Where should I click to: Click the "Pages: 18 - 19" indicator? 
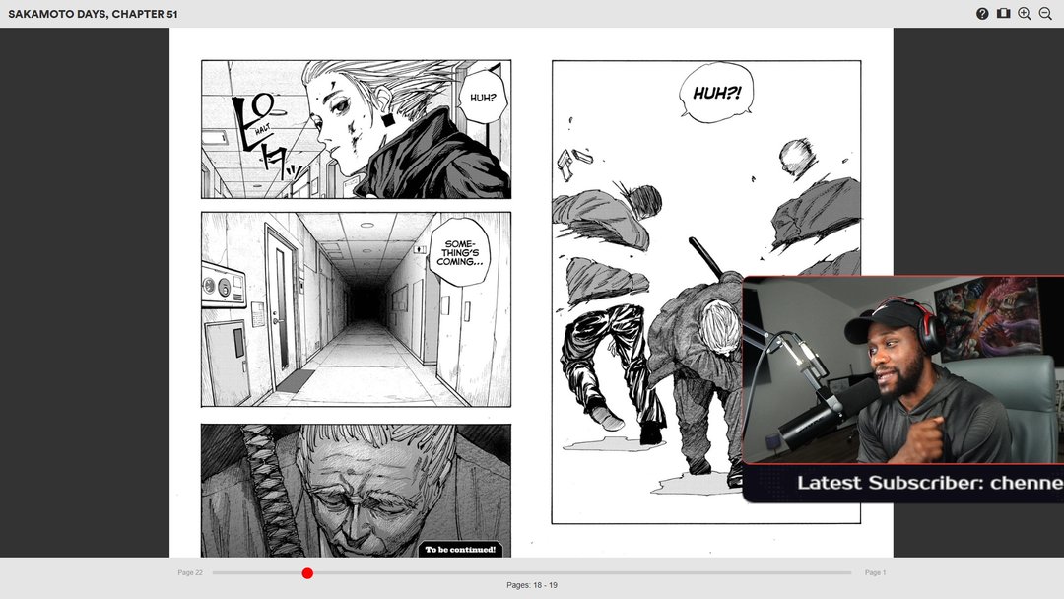click(532, 585)
